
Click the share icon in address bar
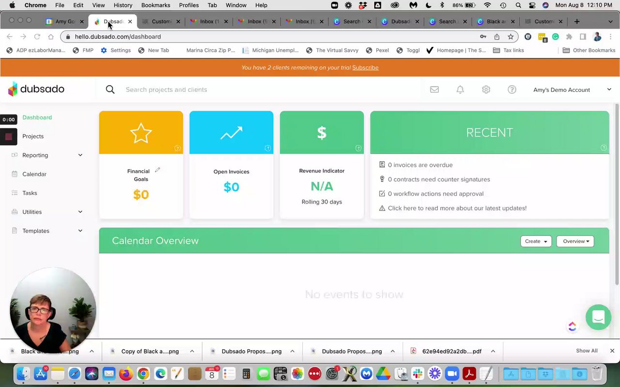coord(496,37)
